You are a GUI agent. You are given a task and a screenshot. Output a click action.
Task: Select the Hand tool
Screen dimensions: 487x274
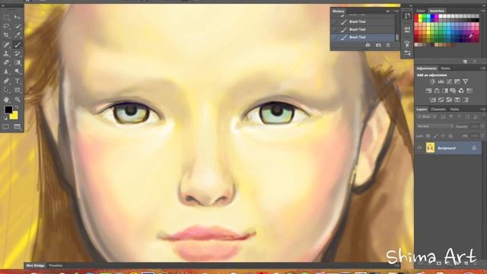click(6, 100)
